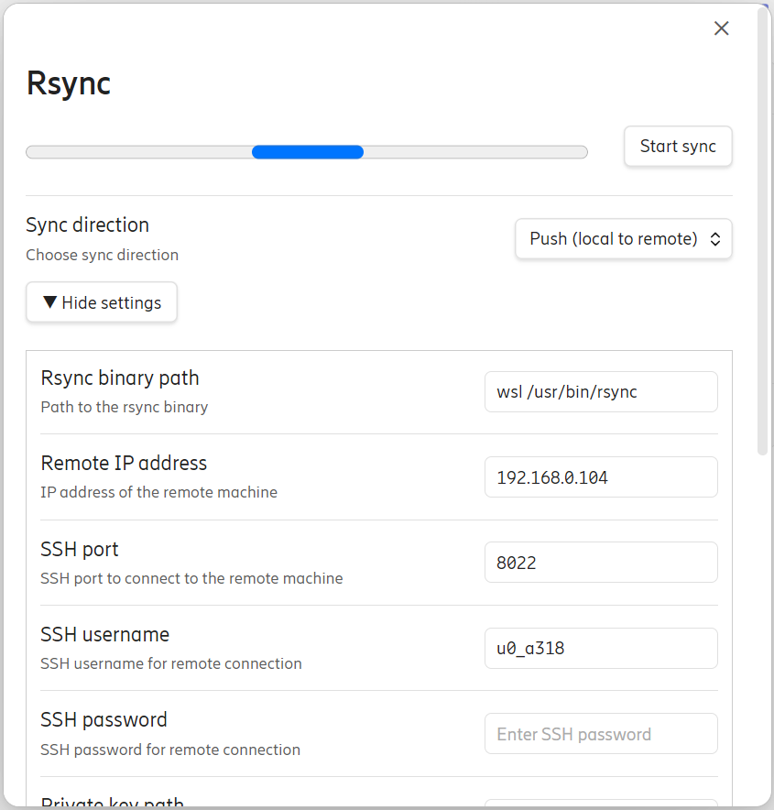Focus the Remote IP address field

tap(601, 476)
